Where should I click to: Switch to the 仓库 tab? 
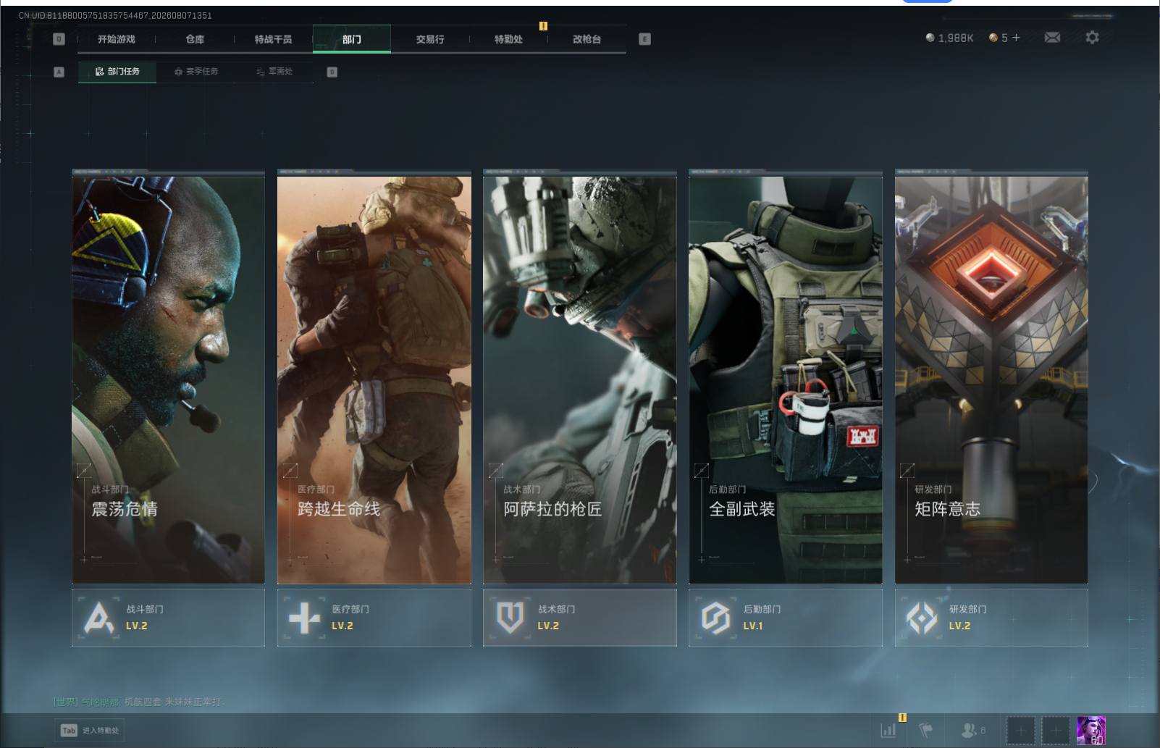(195, 39)
